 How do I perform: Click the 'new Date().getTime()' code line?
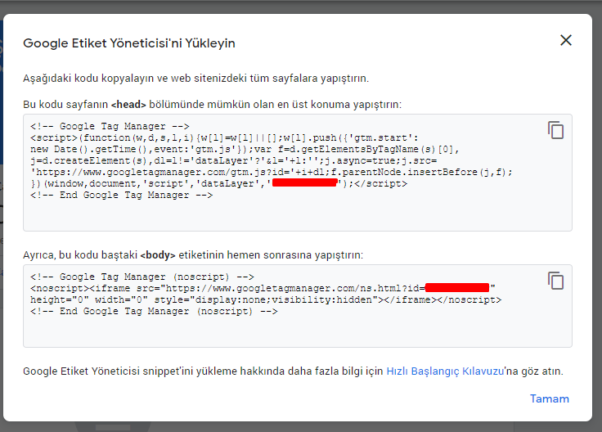click(245, 149)
